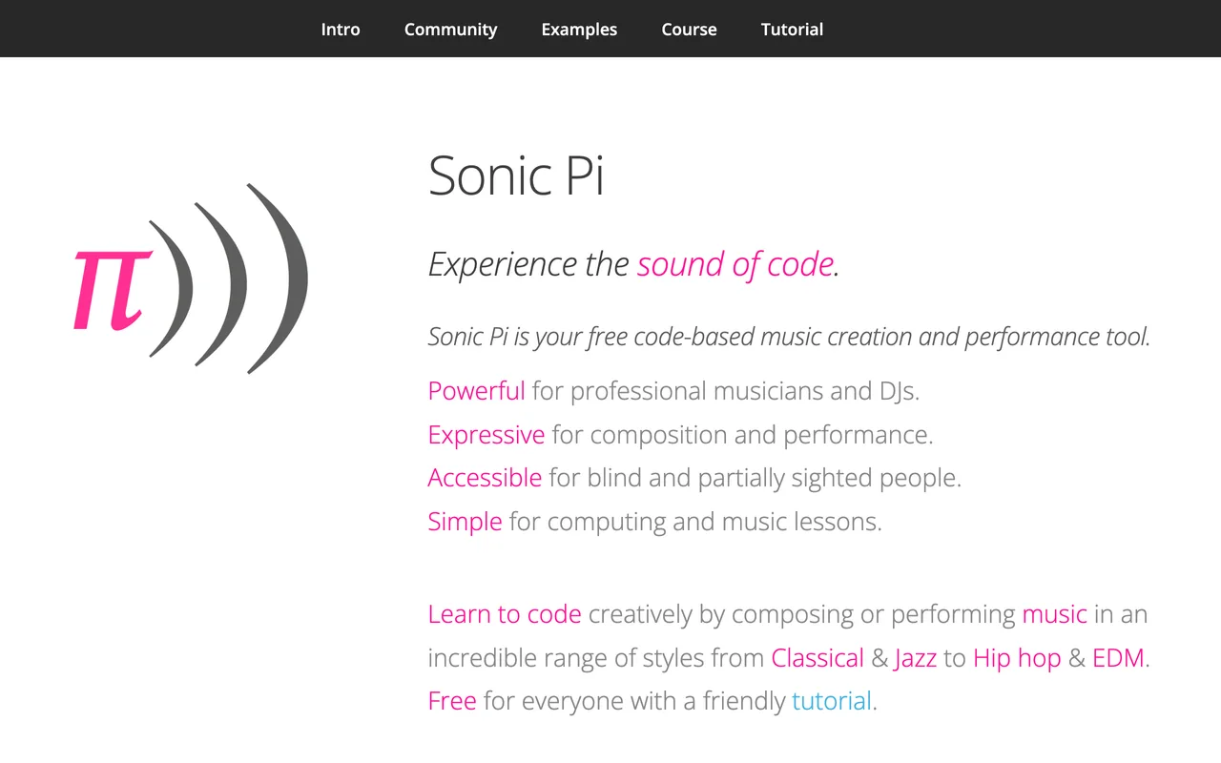Viewport: 1221px width, 763px height.
Task: Open the Intro nav item
Action: (341, 30)
